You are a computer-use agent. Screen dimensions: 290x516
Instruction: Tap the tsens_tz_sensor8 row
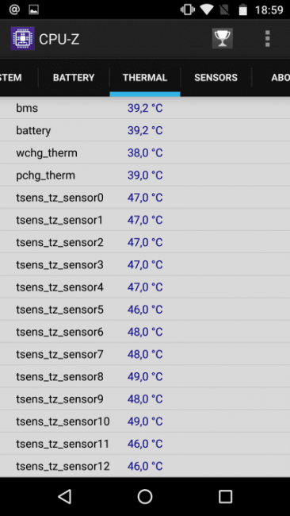[x=145, y=376]
